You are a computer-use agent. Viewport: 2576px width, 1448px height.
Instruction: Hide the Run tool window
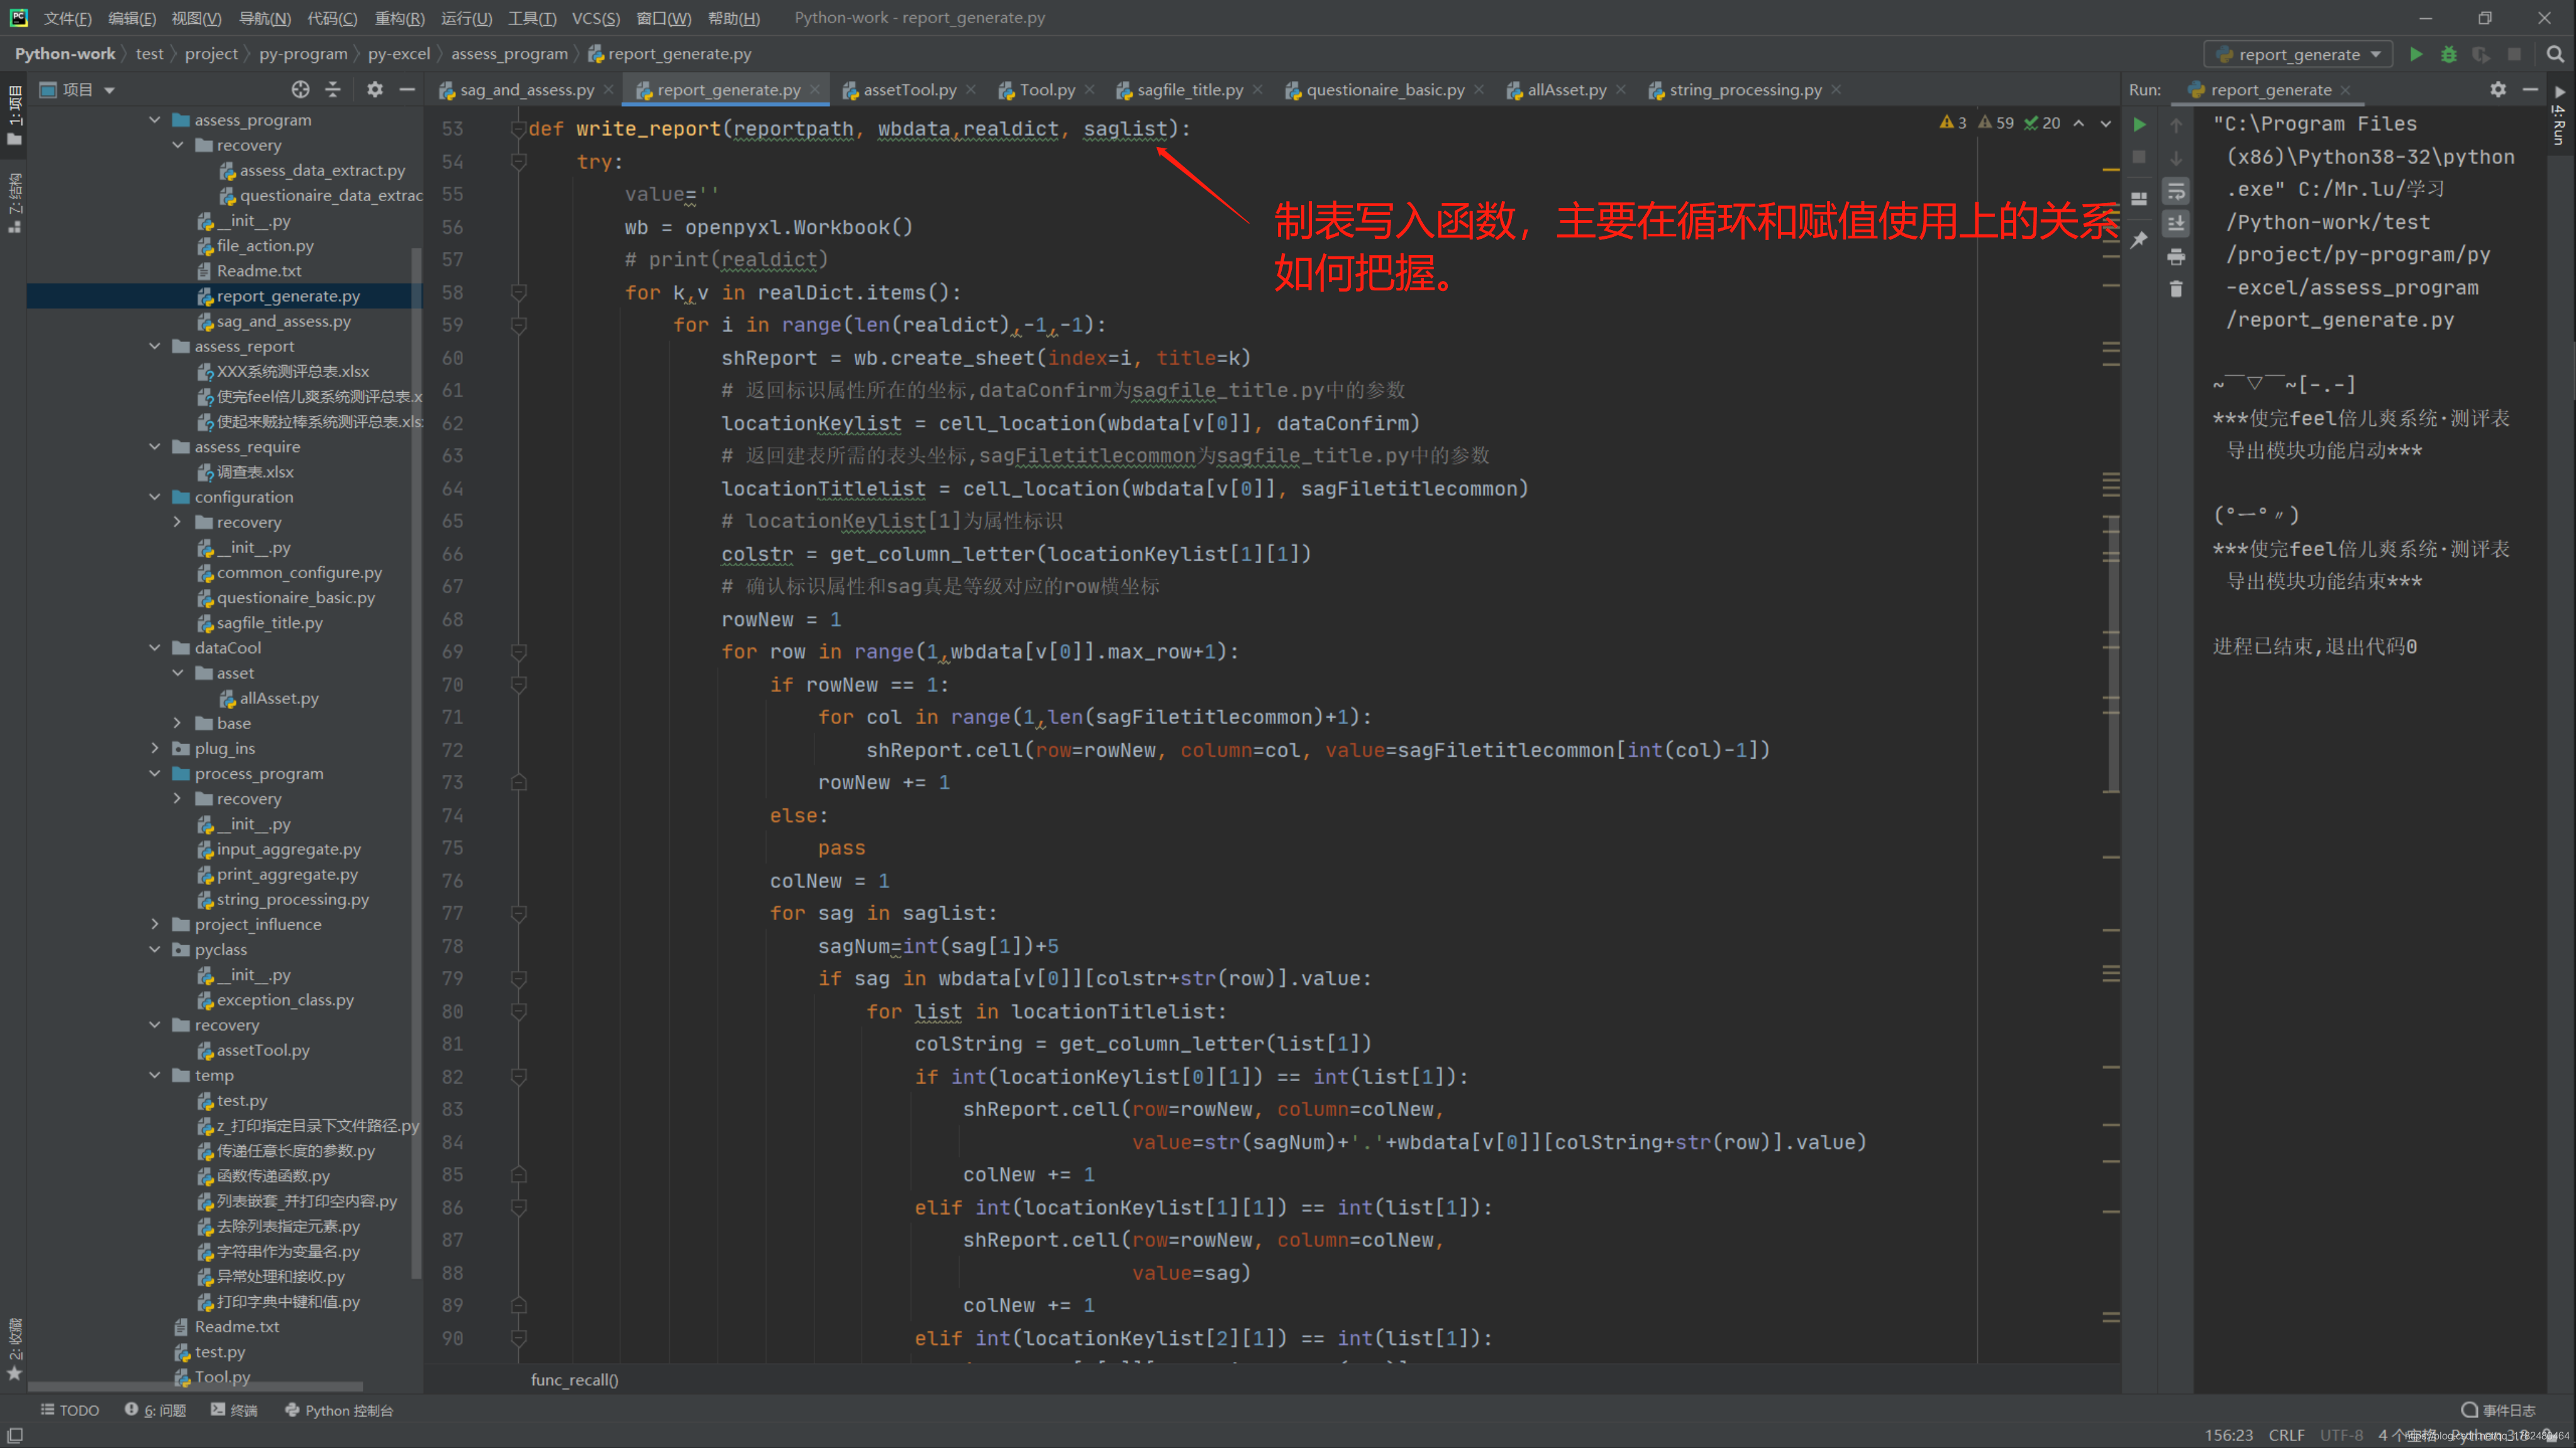(2530, 90)
